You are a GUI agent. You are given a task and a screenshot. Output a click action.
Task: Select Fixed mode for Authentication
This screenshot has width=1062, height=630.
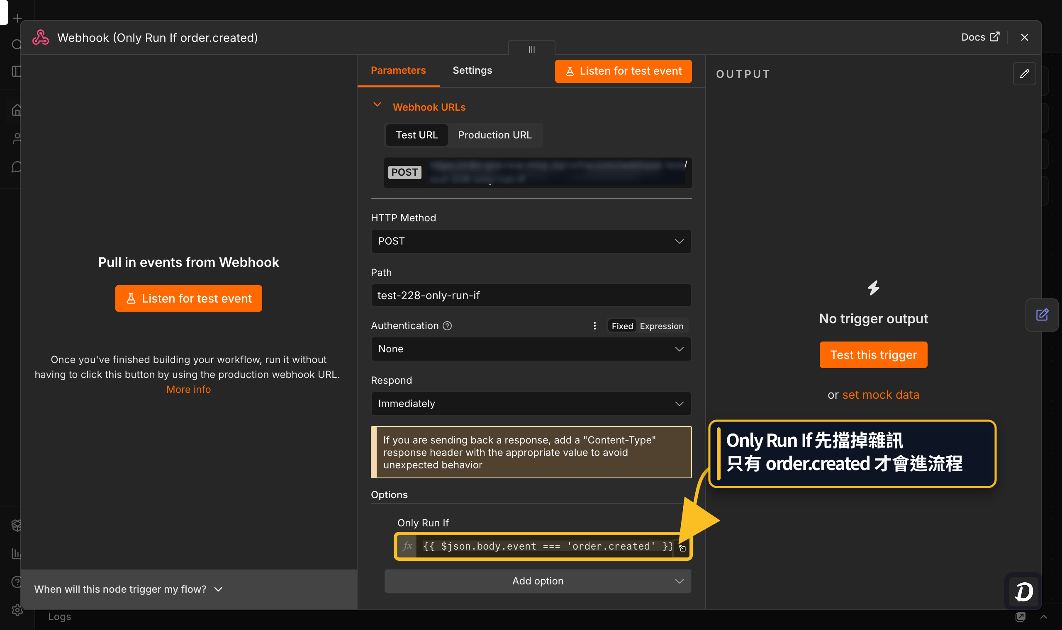pos(622,326)
